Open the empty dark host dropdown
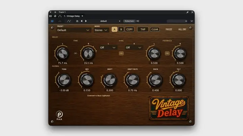 [177, 21]
